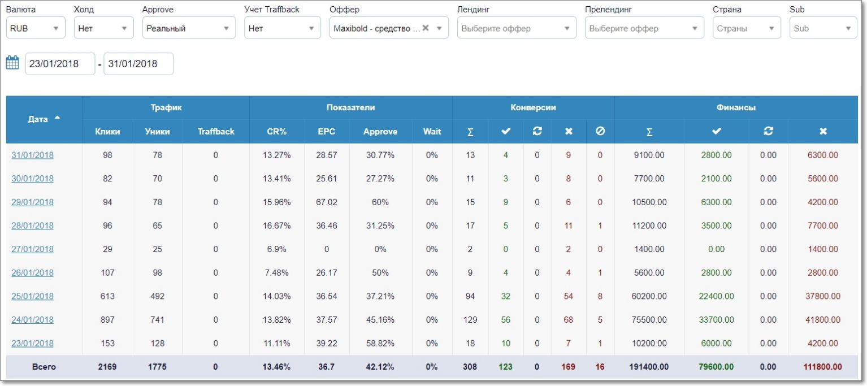This screenshot has width=867, height=386.
Task: Sort by the Финансы approved checkmark column
Action: (717, 132)
